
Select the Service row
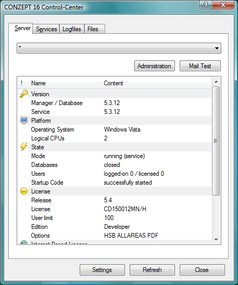click(x=115, y=112)
